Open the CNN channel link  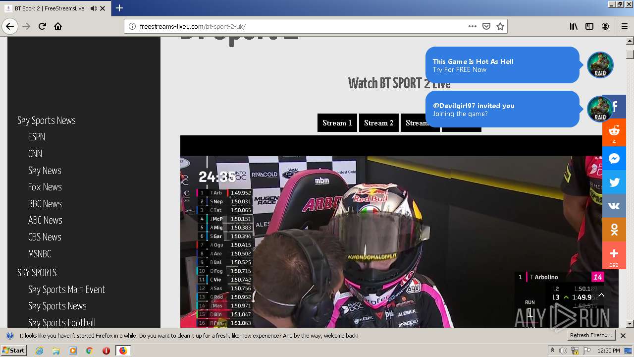[x=35, y=154]
